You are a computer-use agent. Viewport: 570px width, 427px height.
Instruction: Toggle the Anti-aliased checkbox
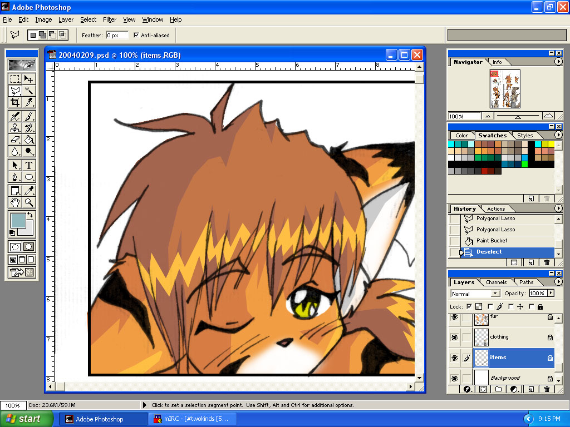136,35
